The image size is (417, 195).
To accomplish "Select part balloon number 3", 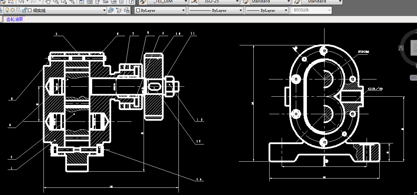I will point(10,126).
